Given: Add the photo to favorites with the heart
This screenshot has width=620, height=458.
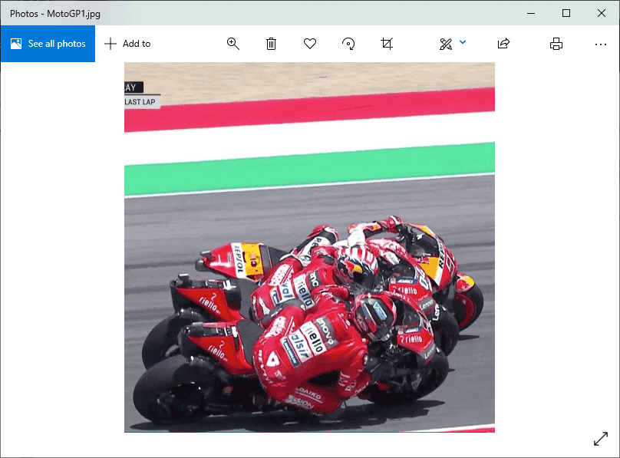Looking at the screenshot, I should [x=309, y=44].
